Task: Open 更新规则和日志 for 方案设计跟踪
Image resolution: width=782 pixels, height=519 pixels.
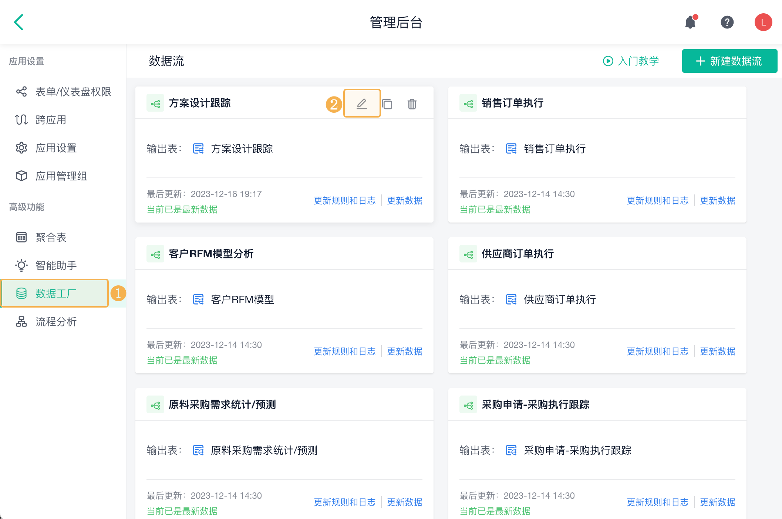Action: [x=344, y=201]
